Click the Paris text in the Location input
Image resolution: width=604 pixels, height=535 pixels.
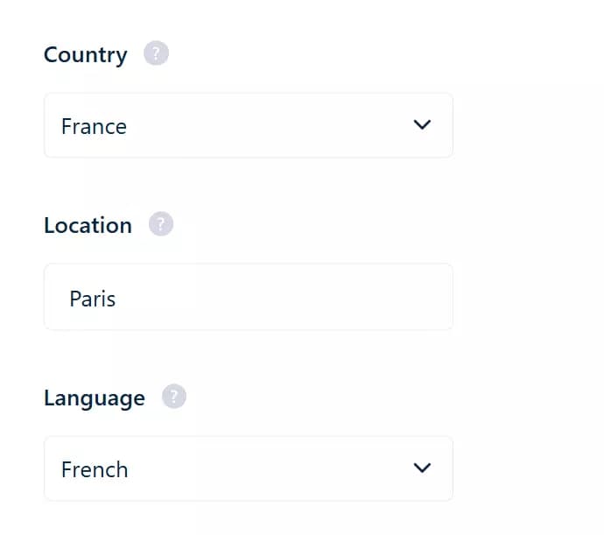pyautogui.click(x=93, y=299)
